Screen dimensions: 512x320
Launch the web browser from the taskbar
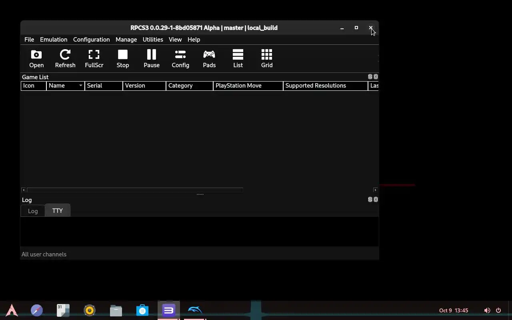click(37, 310)
